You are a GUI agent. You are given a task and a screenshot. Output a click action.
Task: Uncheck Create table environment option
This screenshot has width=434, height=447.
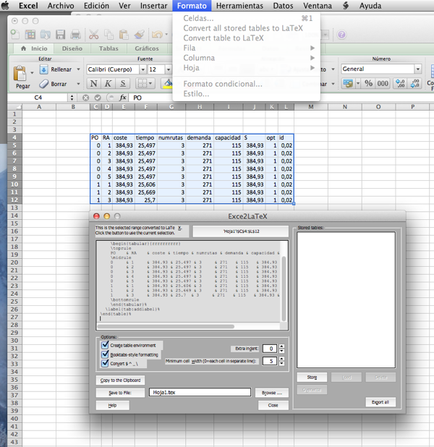point(105,345)
